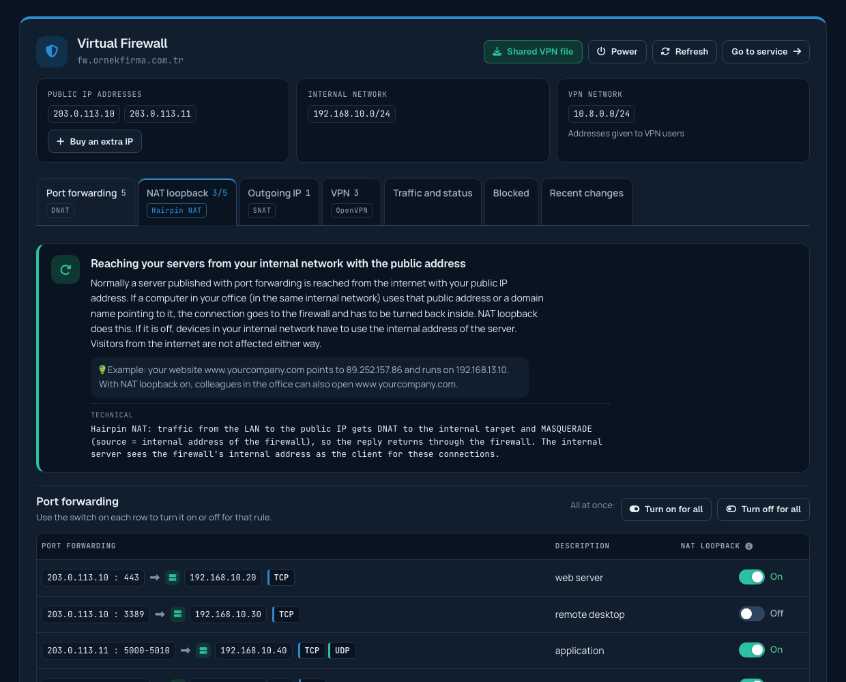
Task: Select public IP 203.0.113.11 chip
Action: tap(160, 114)
